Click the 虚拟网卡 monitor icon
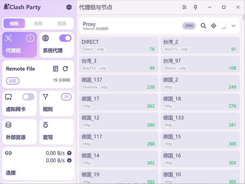Image resolution: width=245 pixels, height=184 pixels. (8, 97)
